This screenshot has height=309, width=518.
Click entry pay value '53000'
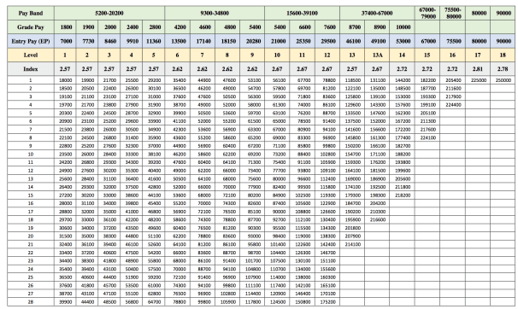pyautogui.click(x=402, y=41)
